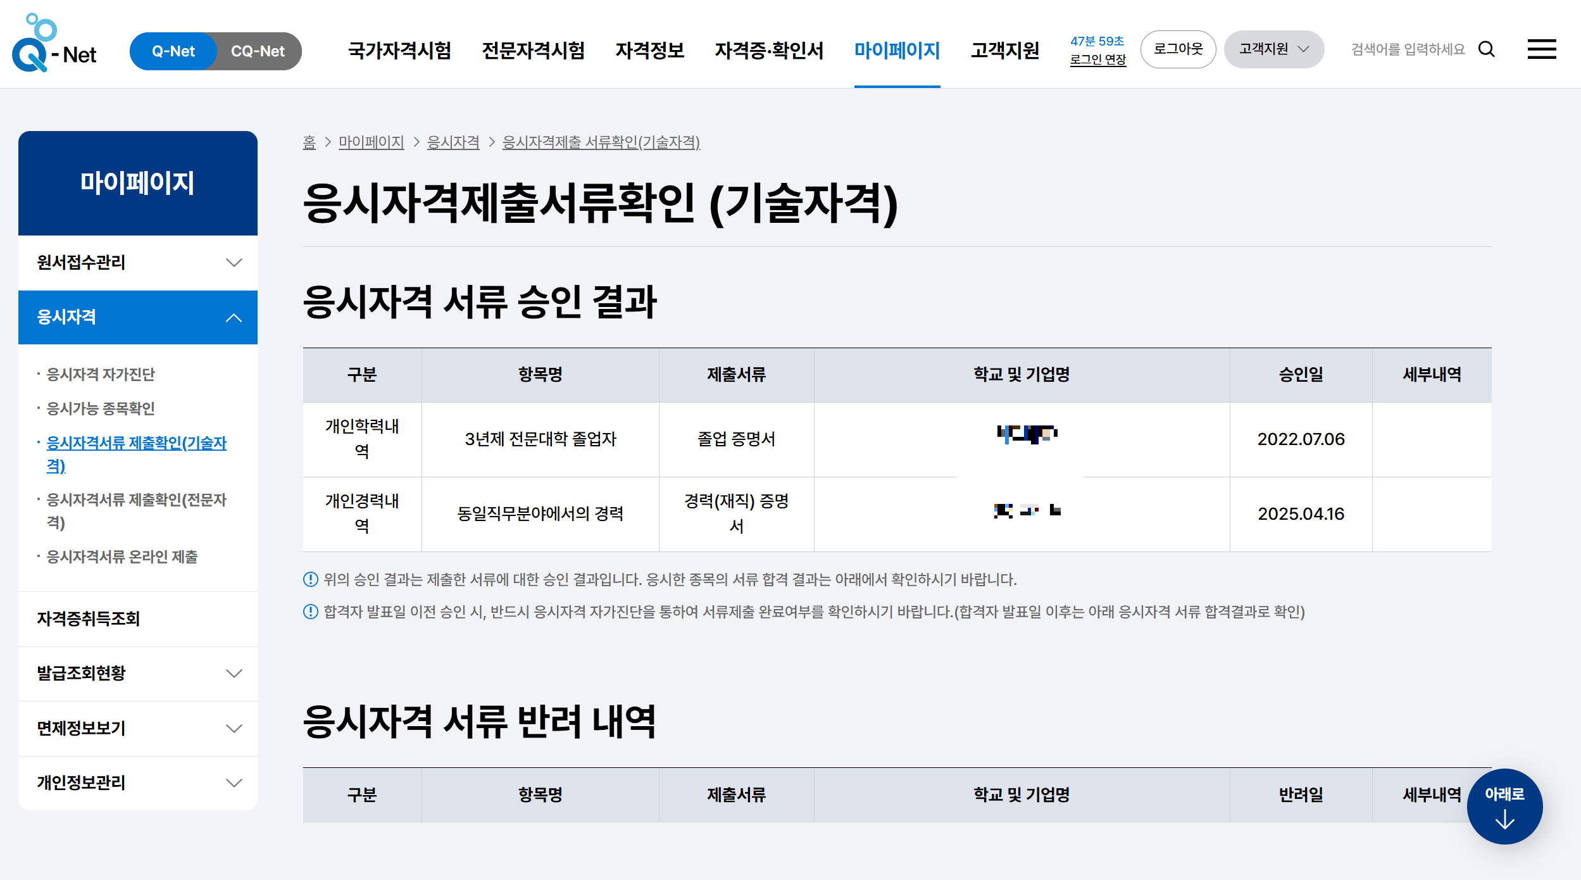The width and height of the screenshot is (1581, 880).
Task: Click the 로그아웃 button
Action: (x=1178, y=49)
